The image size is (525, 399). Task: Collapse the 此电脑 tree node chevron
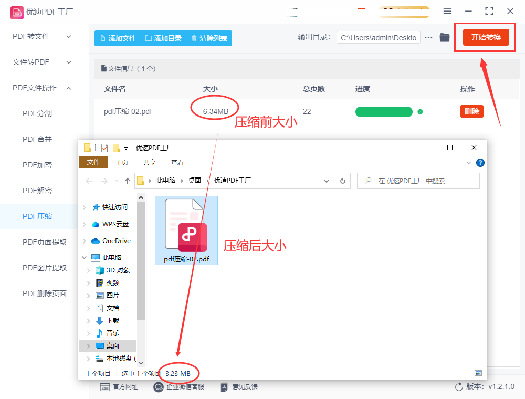pos(85,257)
